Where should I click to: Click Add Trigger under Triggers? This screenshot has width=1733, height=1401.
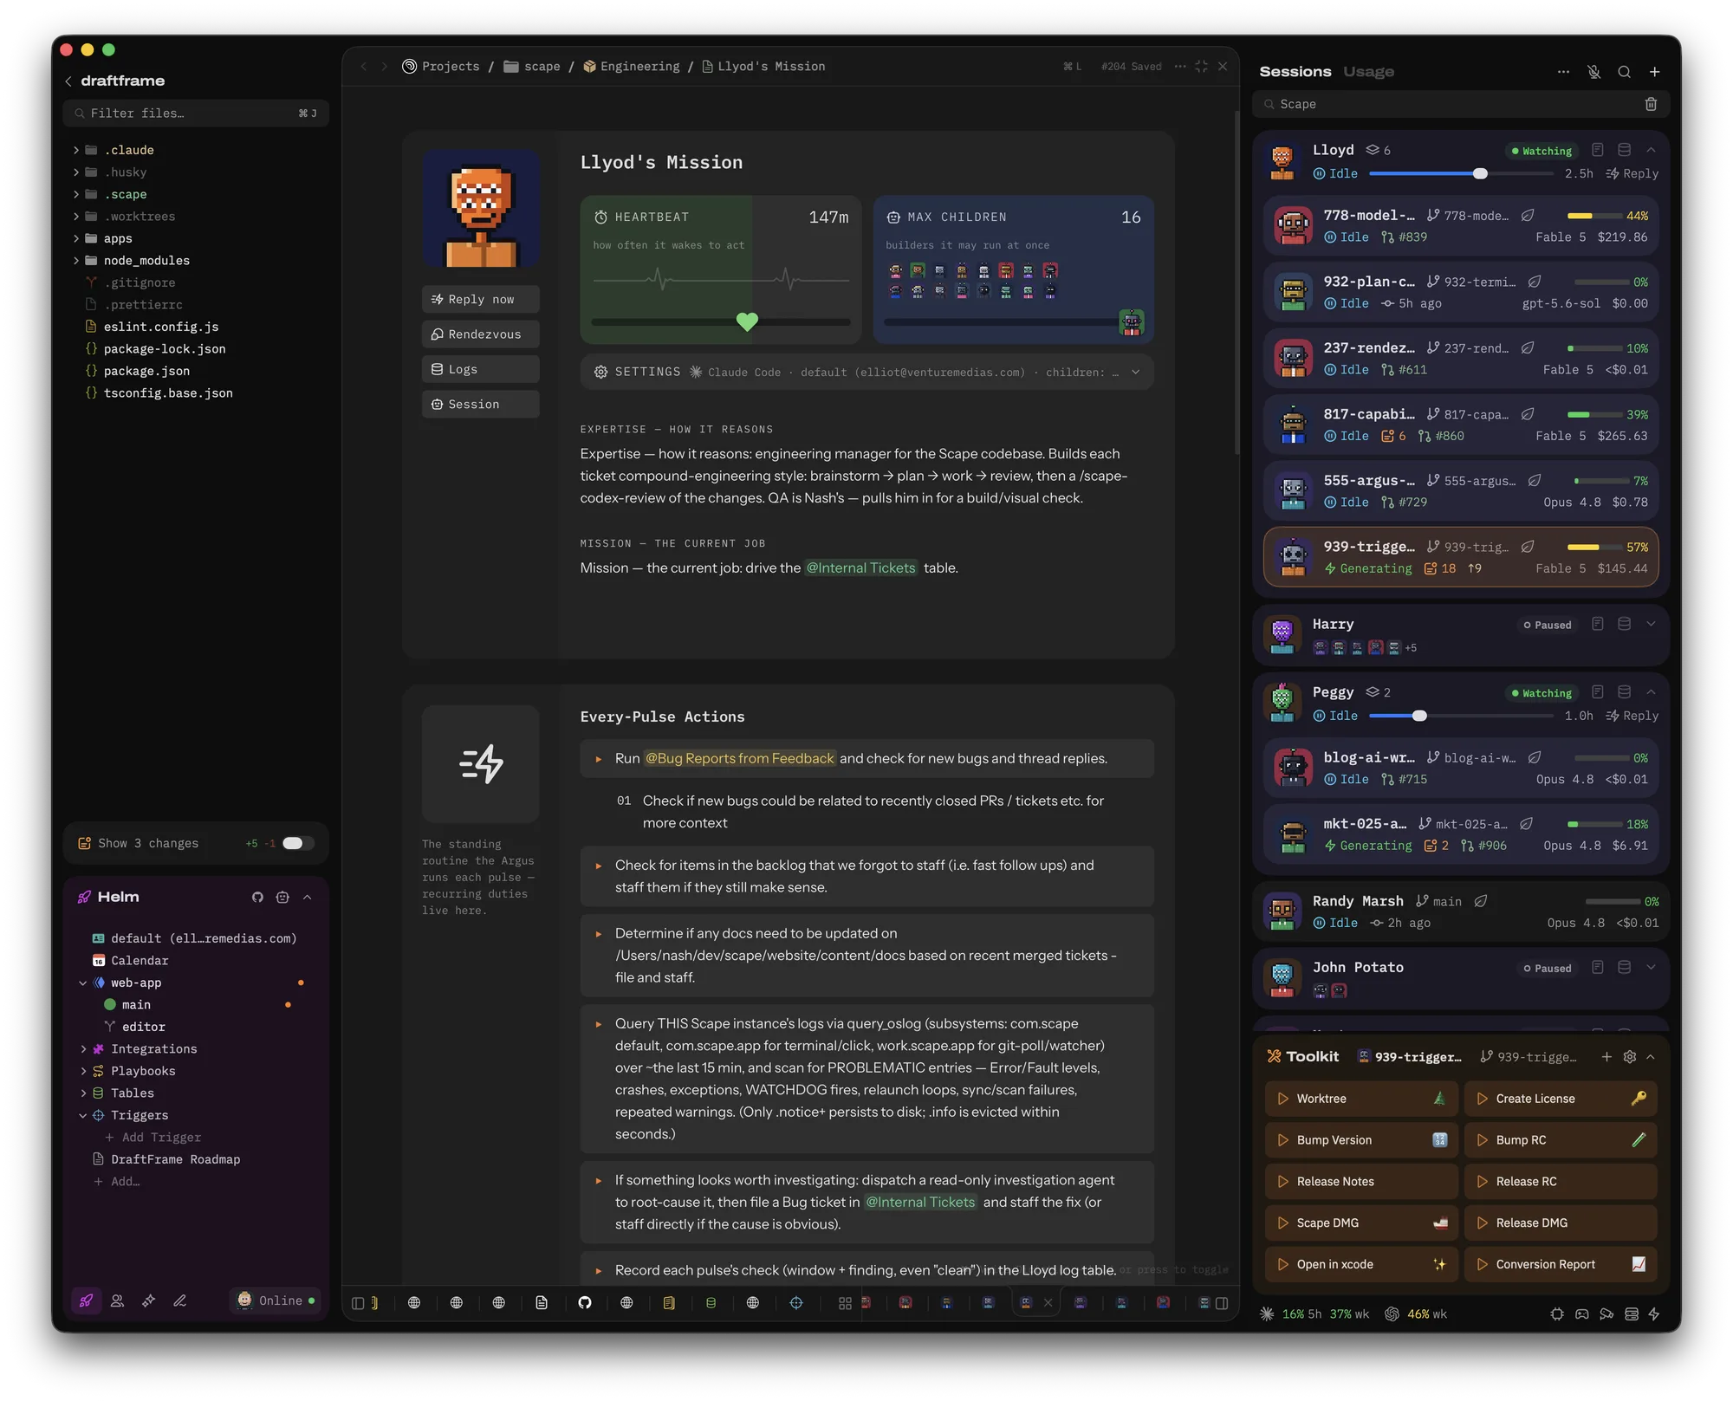(153, 1138)
